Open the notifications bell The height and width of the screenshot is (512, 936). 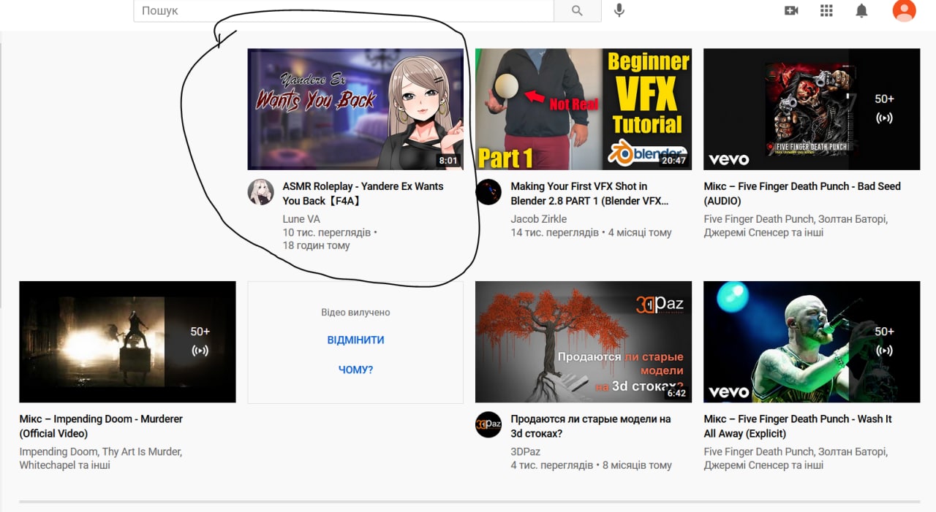pos(862,10)
